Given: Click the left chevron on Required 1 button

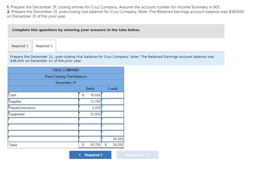Looking at the screenshot, I should (x=80, y=155).
